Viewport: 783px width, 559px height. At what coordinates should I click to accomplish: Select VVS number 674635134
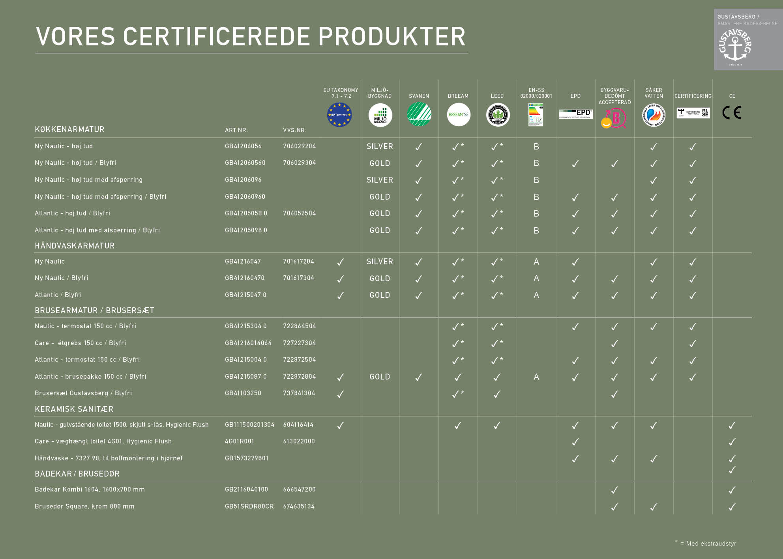[x=299, y=506]
